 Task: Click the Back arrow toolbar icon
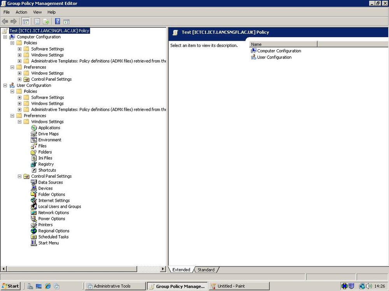pos(5,21)
